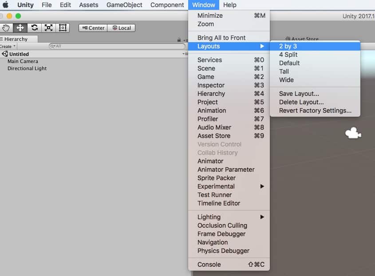375x276 pixels.
Task: Click Revert Factory Settings... entry
Action: [315, 110]
